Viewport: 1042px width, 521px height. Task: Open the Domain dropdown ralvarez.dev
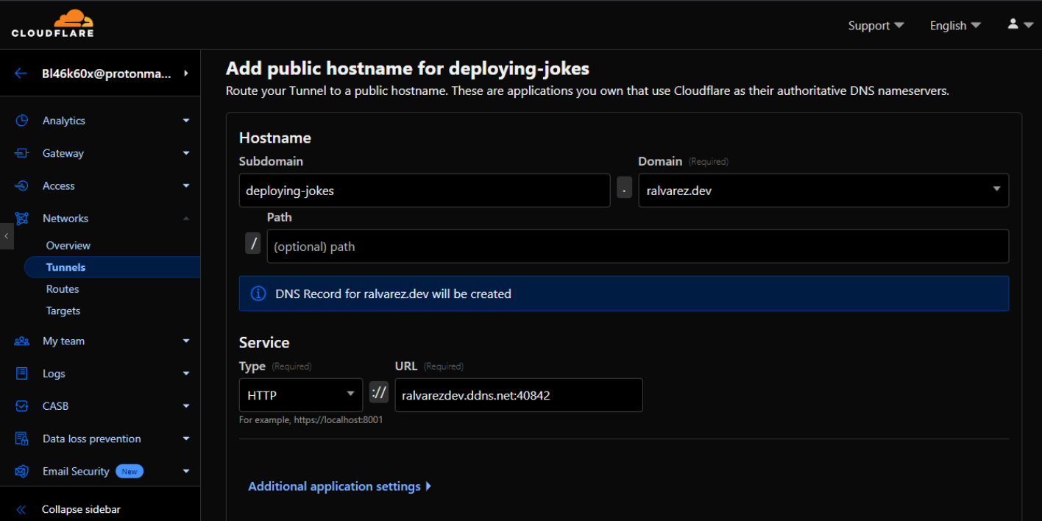click(823, 191)
